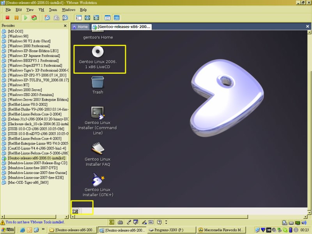Image resolution: width=312 pixels, height=234 pixels.
Task: Select [CentOS-Linux-V4.4-i386-2005-bin1-4] in Favorites
Action: [x=37, y=148]
